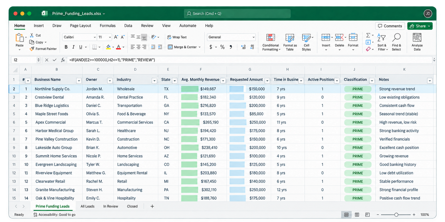Click the Merge & Center icon
Image resolution: width=445 pixels, height=222 pixels.
170,47
